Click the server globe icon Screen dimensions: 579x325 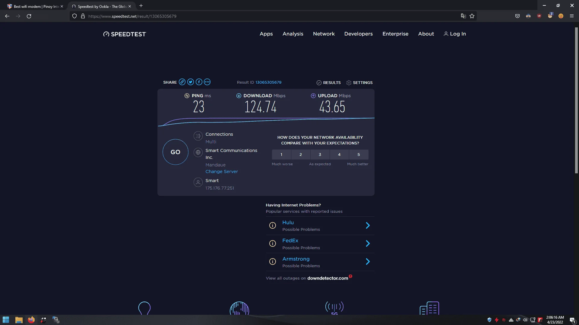[198, 152]
